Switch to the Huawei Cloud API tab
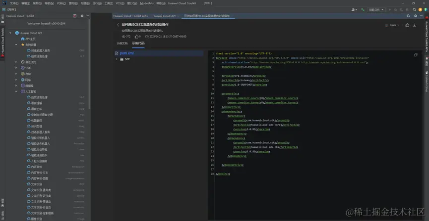This screenshot has width=429, height=221. [x=164, y=16]
